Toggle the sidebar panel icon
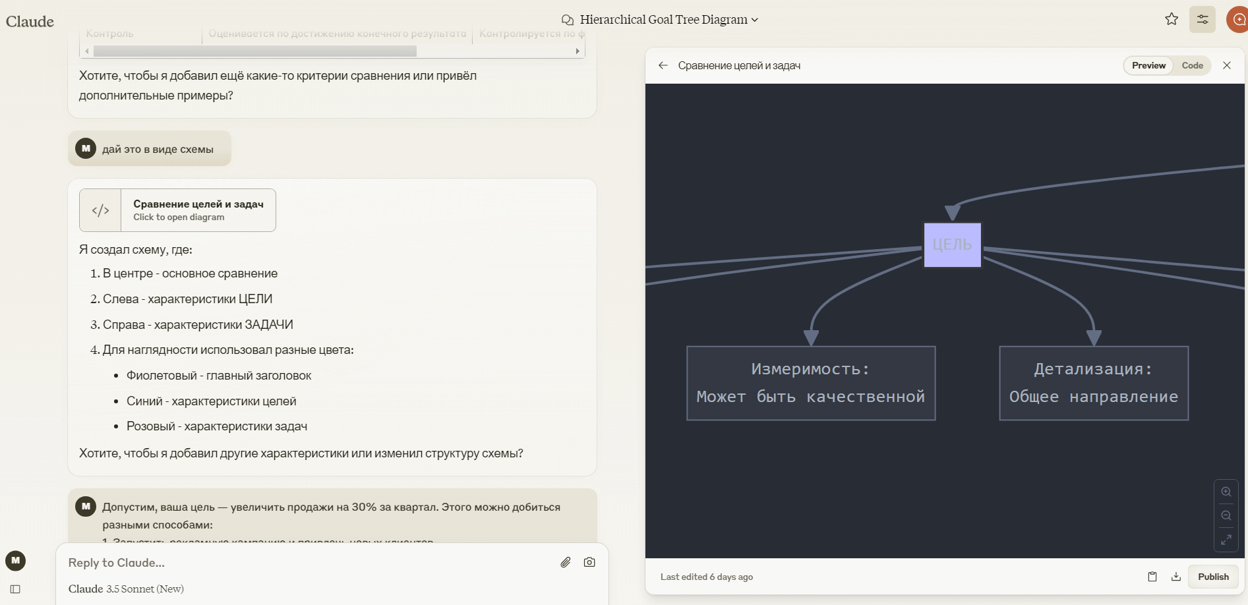 (15, 589)
